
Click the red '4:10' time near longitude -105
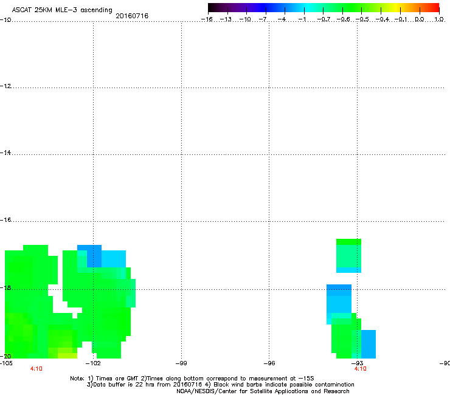tap(36, 369)
